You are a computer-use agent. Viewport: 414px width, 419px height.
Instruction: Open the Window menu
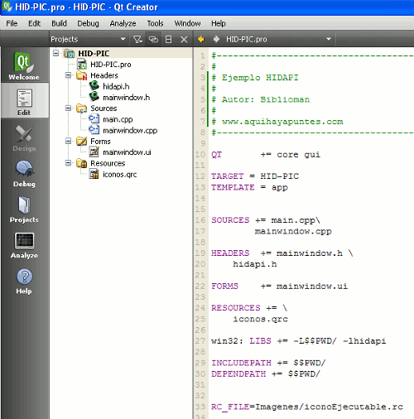click(187, 23)
